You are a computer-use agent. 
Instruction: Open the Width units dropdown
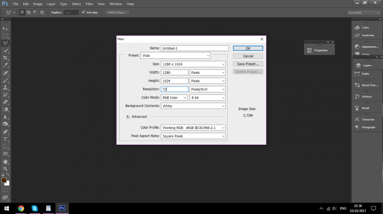(208, 72)
